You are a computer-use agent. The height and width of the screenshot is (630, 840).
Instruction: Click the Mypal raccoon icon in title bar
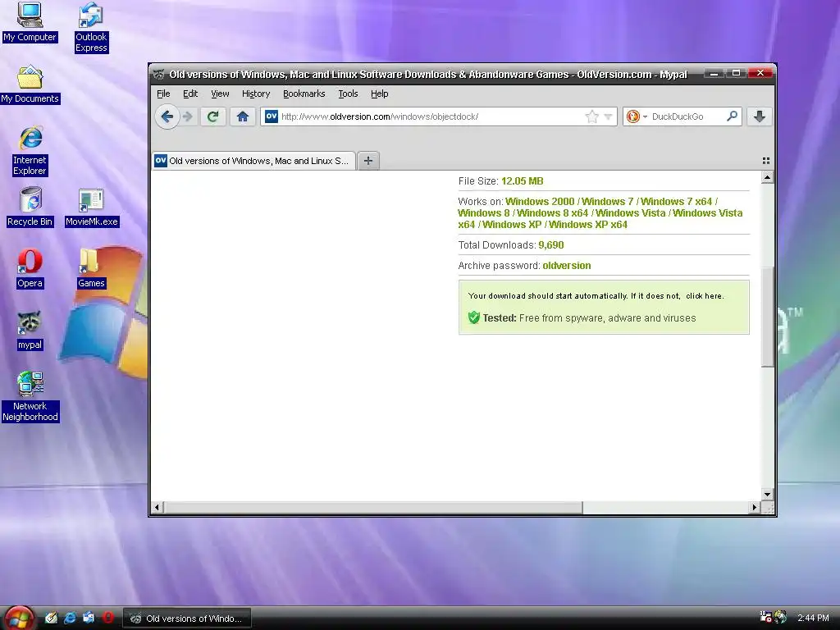tap(158, 74)
